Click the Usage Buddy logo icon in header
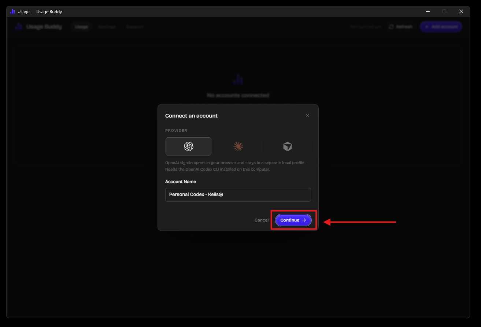 (x=19, y=27)
